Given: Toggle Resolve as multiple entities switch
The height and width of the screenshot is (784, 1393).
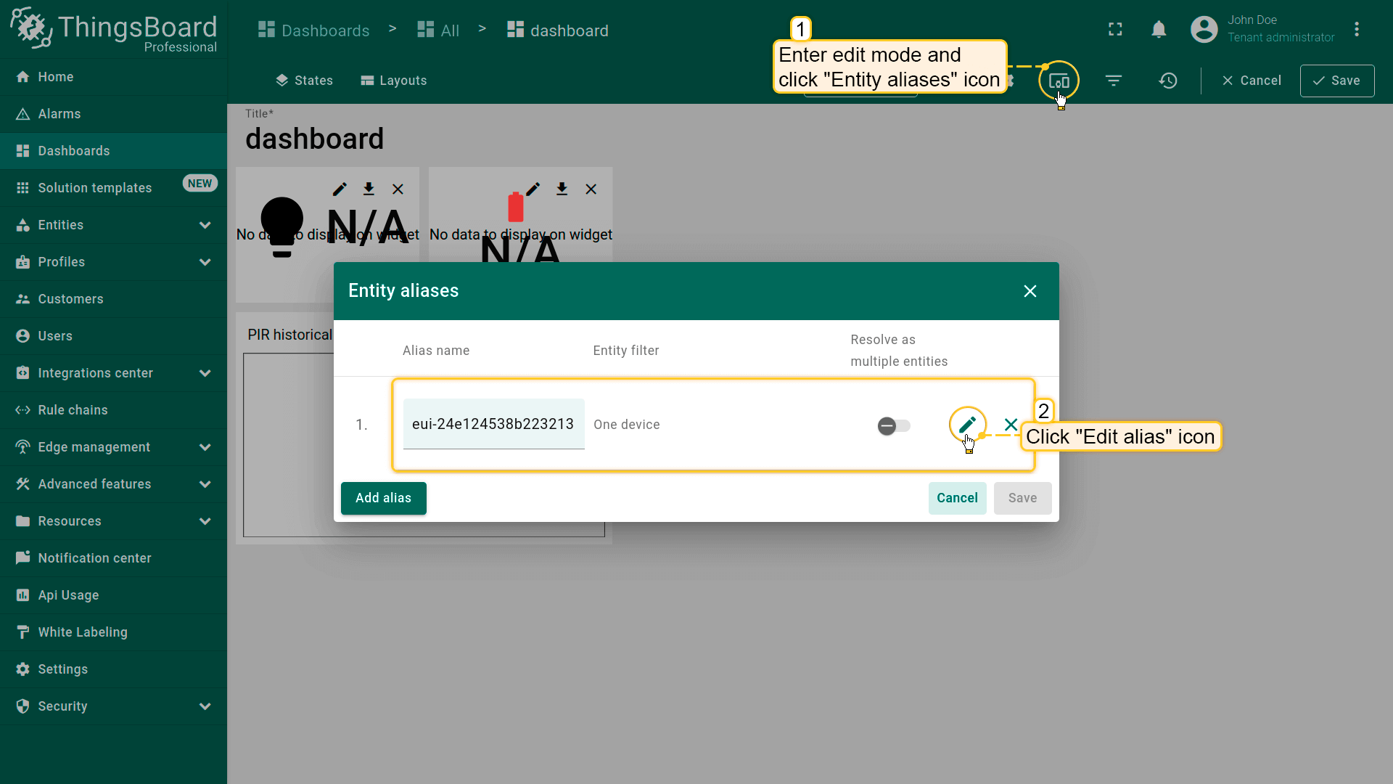Looking at the screenshot, I should point(893,426).
